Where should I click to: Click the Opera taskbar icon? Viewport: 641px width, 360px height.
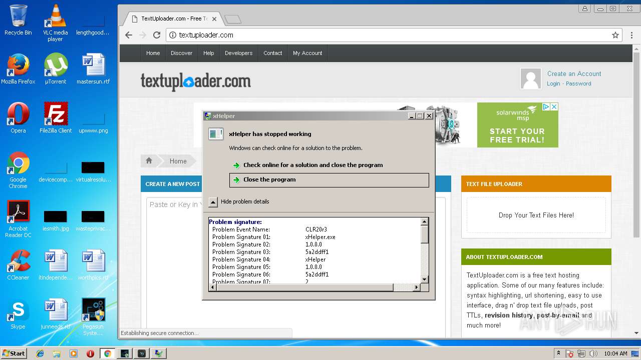[91, 353]
